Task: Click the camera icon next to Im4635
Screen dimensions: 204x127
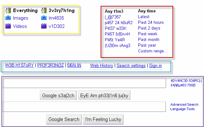Action: click(x=44, y=18)
